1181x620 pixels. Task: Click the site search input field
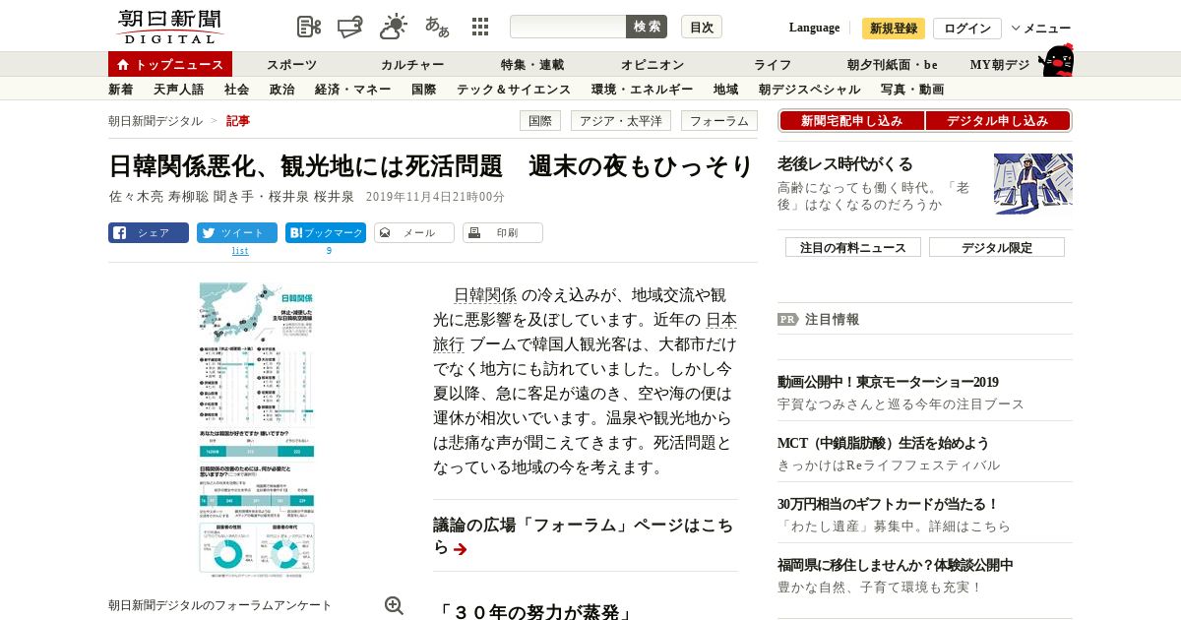pyautogui.click(x=568, y=27)
